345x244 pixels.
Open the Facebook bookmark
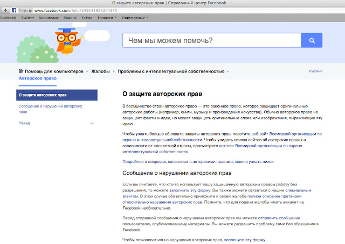coord(8,18)
